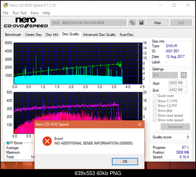Click the Position value 3908 MB
Viewport: 196px width, 177px height.
[x=182, y=152]
